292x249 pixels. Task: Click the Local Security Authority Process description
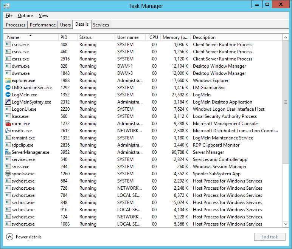tap(225, 116)
